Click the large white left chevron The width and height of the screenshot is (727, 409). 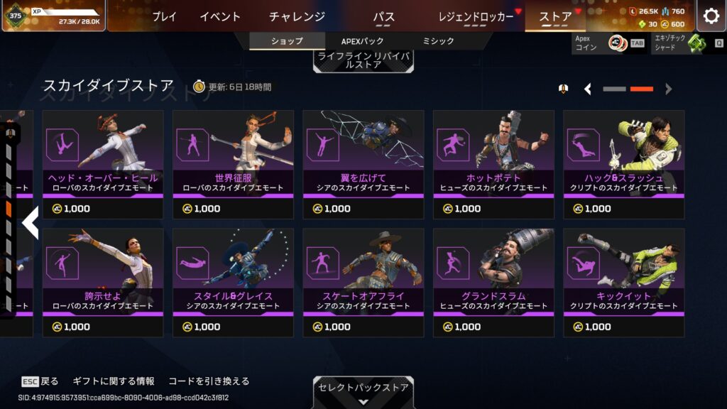click(31, 223)
